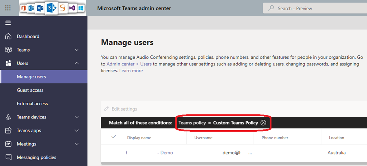367x166 pixels.
Task: Follow the Learn more link
Action: tap(131, 71)
